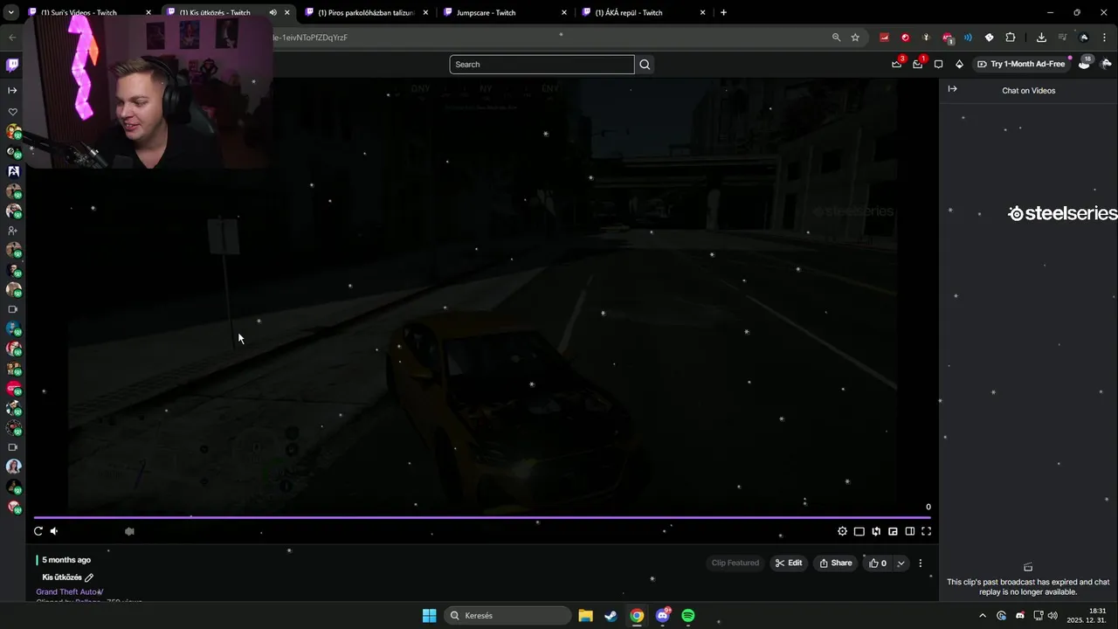The image size is (1118, 629).
Task: Toggle the player mute speaker icon
Action: [54, 531]
